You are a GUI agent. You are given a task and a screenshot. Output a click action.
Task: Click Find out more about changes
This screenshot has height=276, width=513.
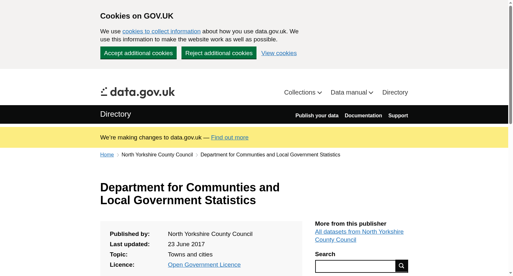pos(230,138)
